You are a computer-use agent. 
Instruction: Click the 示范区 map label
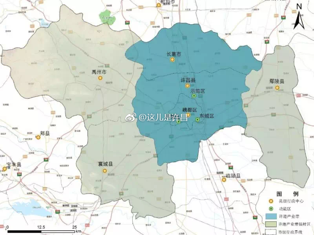point(198,91)
